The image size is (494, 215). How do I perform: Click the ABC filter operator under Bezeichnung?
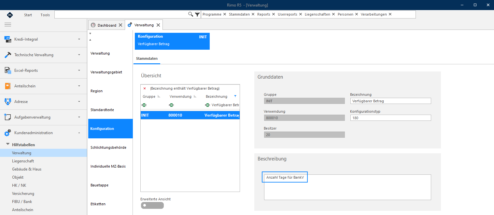coord(207,105)
